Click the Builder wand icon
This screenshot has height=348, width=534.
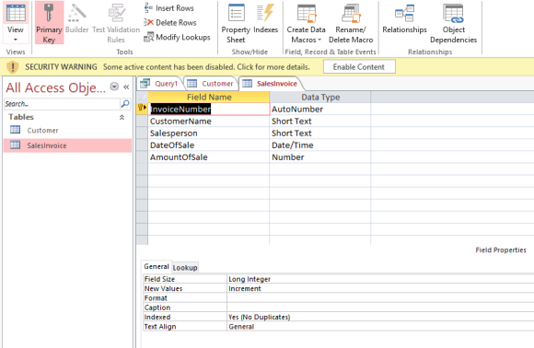77,13
